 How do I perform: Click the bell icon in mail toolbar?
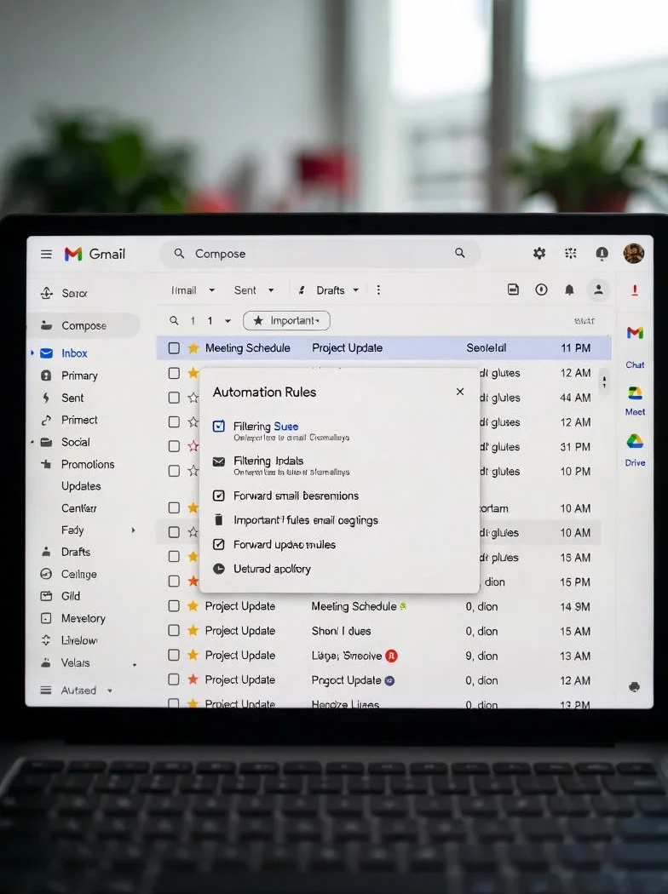pos(569,290)
